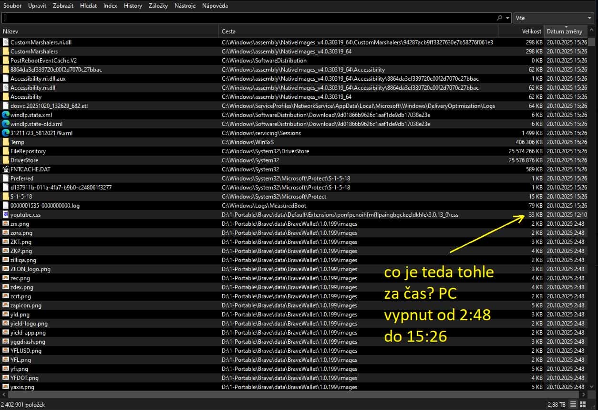Click inside the search input field
This screenshot has height=410, width=598.
[x=238, y=18]
